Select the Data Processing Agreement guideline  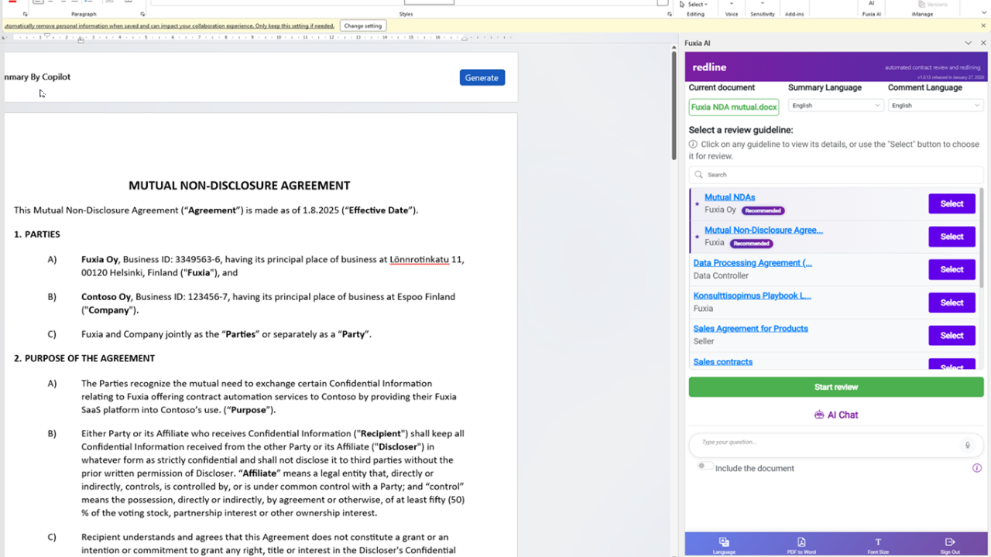tap(952, 269)
